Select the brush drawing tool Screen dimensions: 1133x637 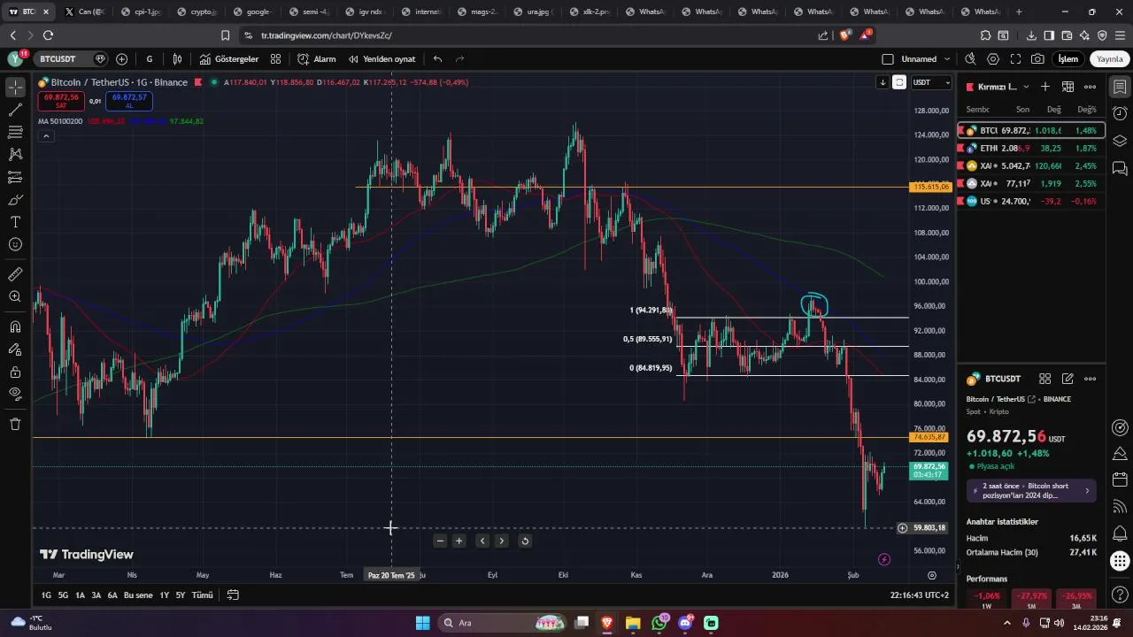pyautogui.click(x=15, y=199)
